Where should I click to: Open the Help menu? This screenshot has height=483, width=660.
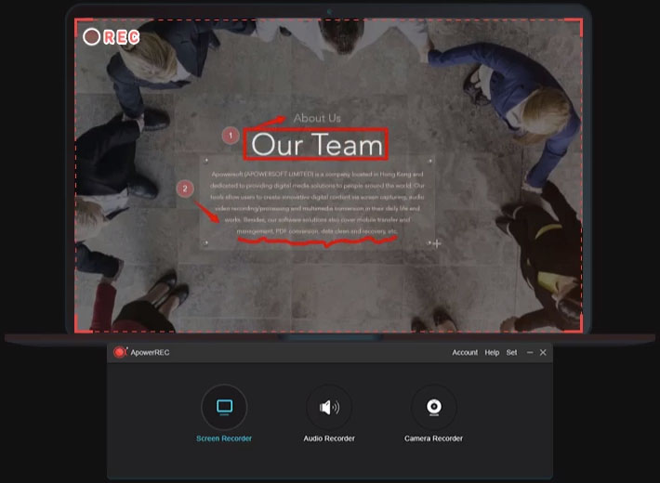click(x=492, y=353)
